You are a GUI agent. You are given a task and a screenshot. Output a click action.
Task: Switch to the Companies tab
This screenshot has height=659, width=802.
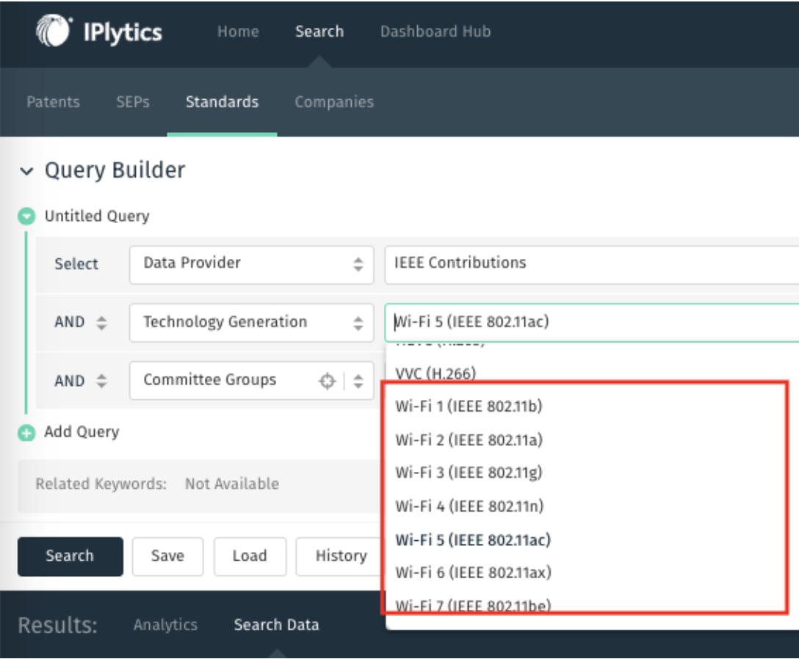pyautogui.click(x=334, y=102)
